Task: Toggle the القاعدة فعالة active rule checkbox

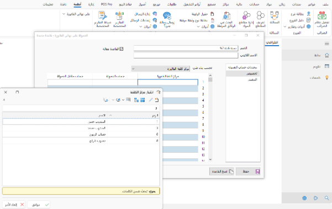Action: (122, 49)
